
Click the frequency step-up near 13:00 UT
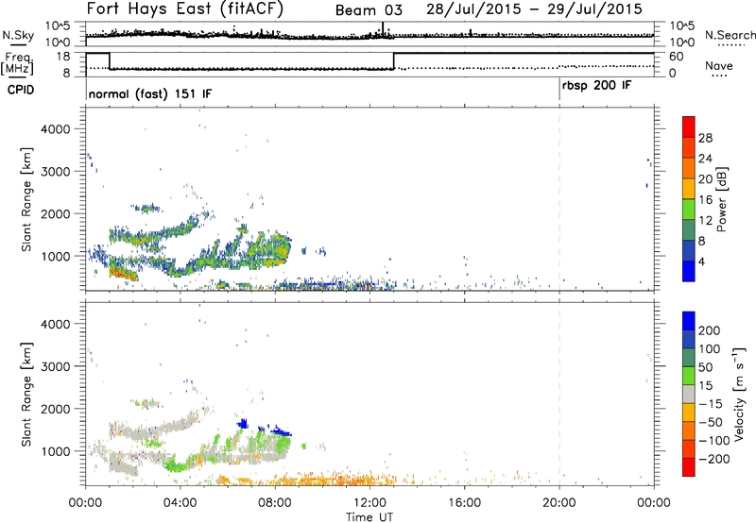394,61
